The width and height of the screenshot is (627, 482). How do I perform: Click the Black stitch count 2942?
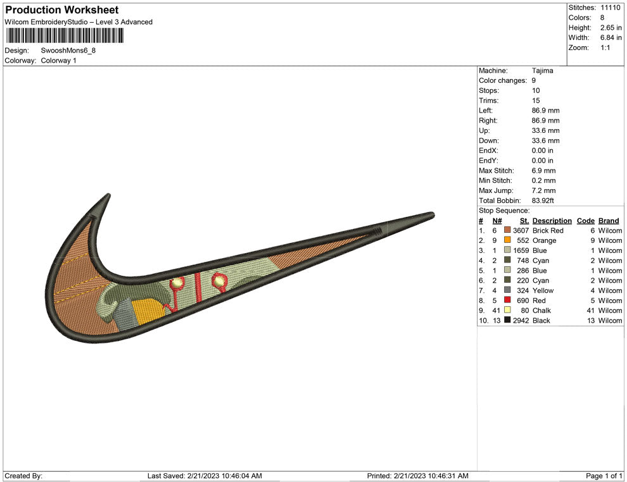521,320
